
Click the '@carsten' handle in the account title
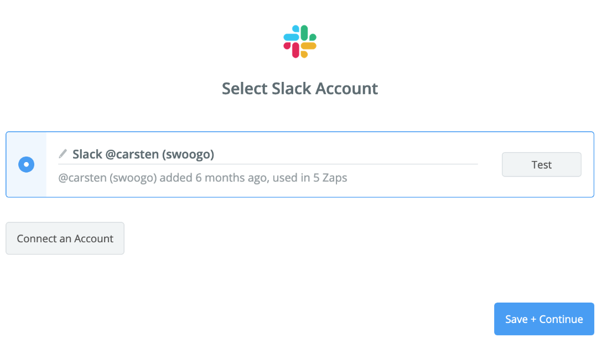point(132,154)
